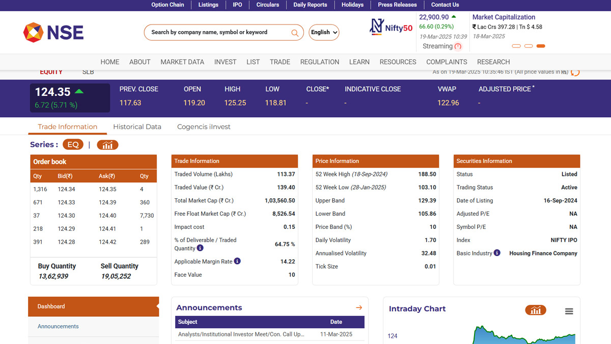Screen dimensions: 611x344
Task: Expand the ABOUT menu
Action: coord(140,62)
